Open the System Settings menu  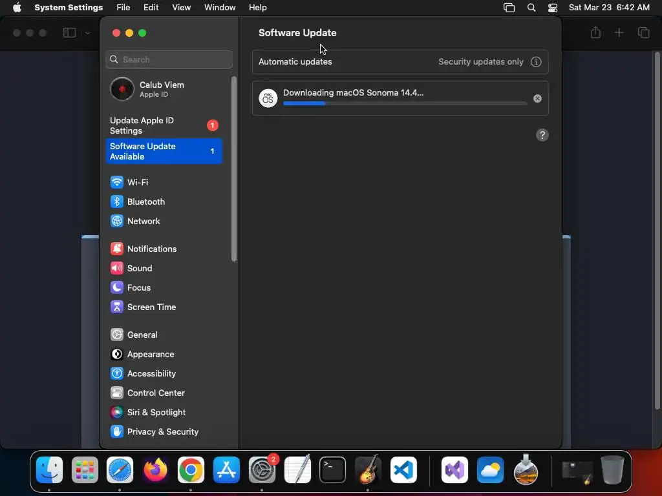pos(69,8)
